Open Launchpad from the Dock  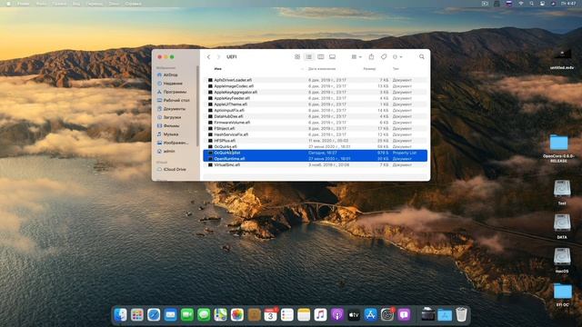137,315
